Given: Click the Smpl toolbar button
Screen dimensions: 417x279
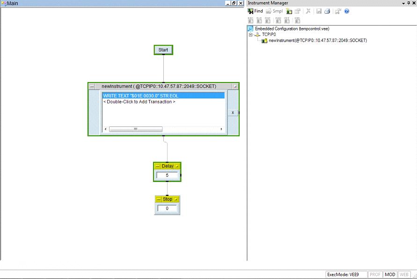Looking at the screenshot, I should [274, 11].
